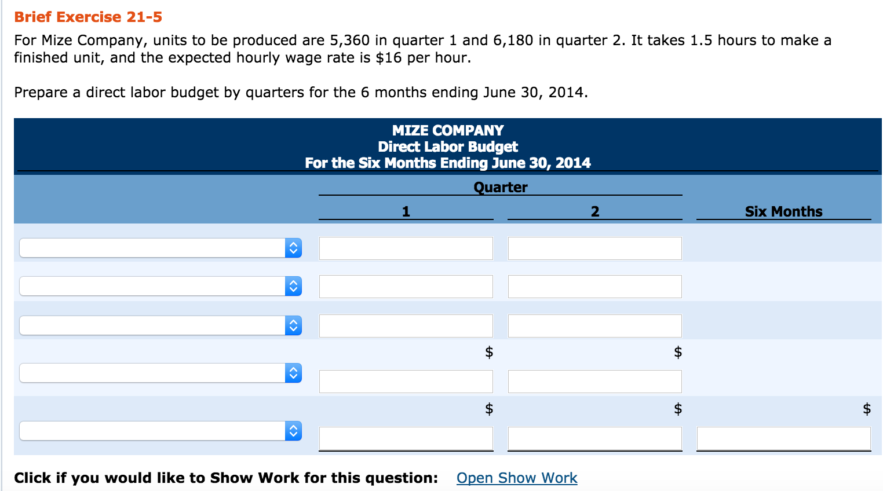Click the Brief Exercise 21-5 heading
The width and height of the screenshot is (883, 491).
[x=88, y=17]
